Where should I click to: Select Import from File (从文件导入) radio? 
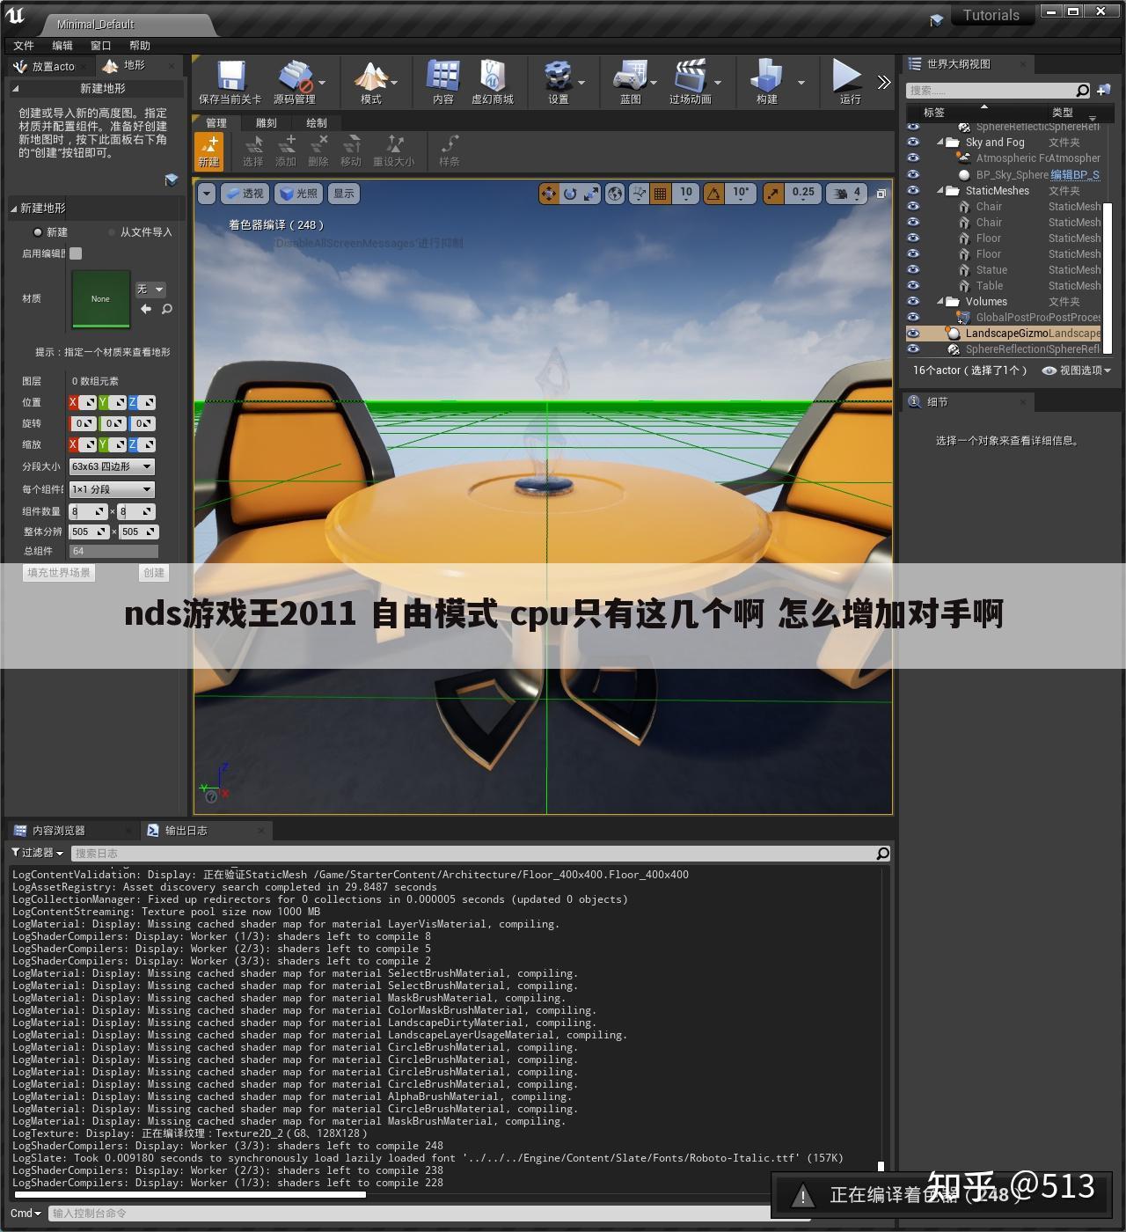coord(112,232)
